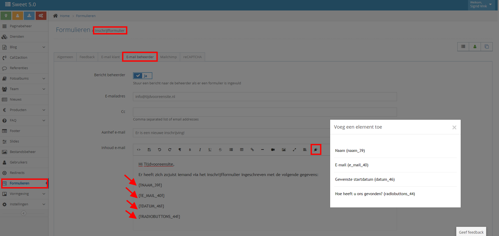Undo the last edit in the editor
This screenshot has width=499, height=236.
[x=159, y=150]
